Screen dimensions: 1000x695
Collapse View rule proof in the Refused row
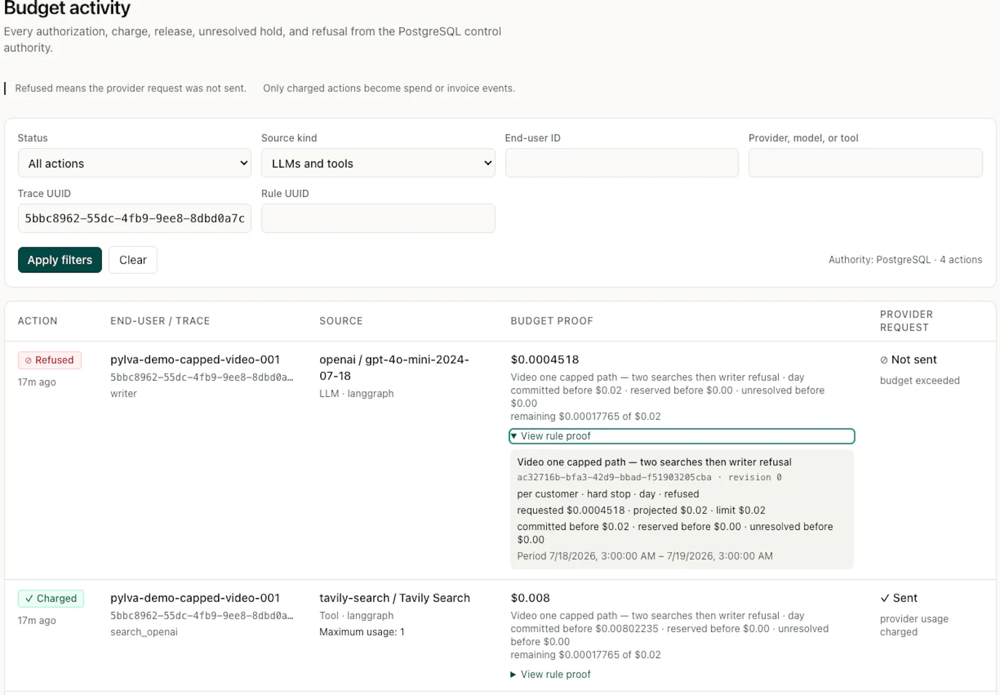pyautogui.click(x=682, y=436)
